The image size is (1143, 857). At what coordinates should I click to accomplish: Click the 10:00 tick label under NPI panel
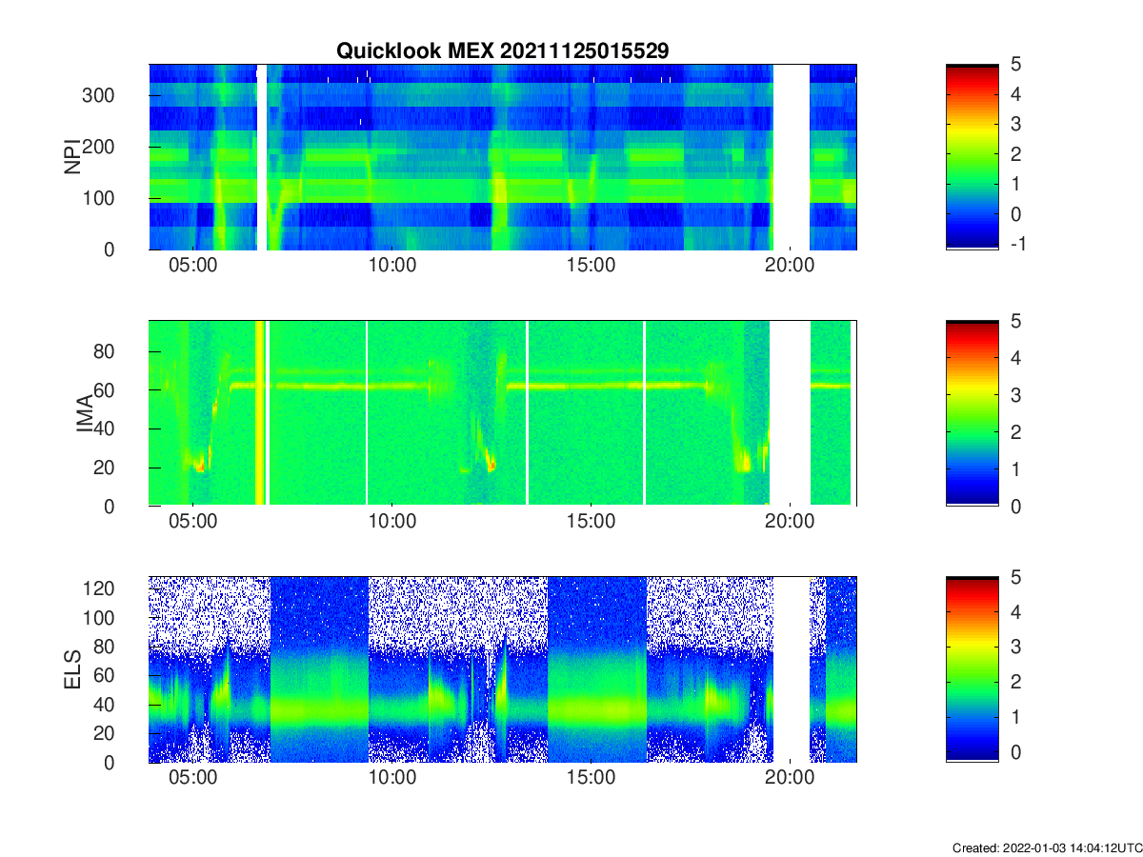pyautogui.click(x=391, y=266)
